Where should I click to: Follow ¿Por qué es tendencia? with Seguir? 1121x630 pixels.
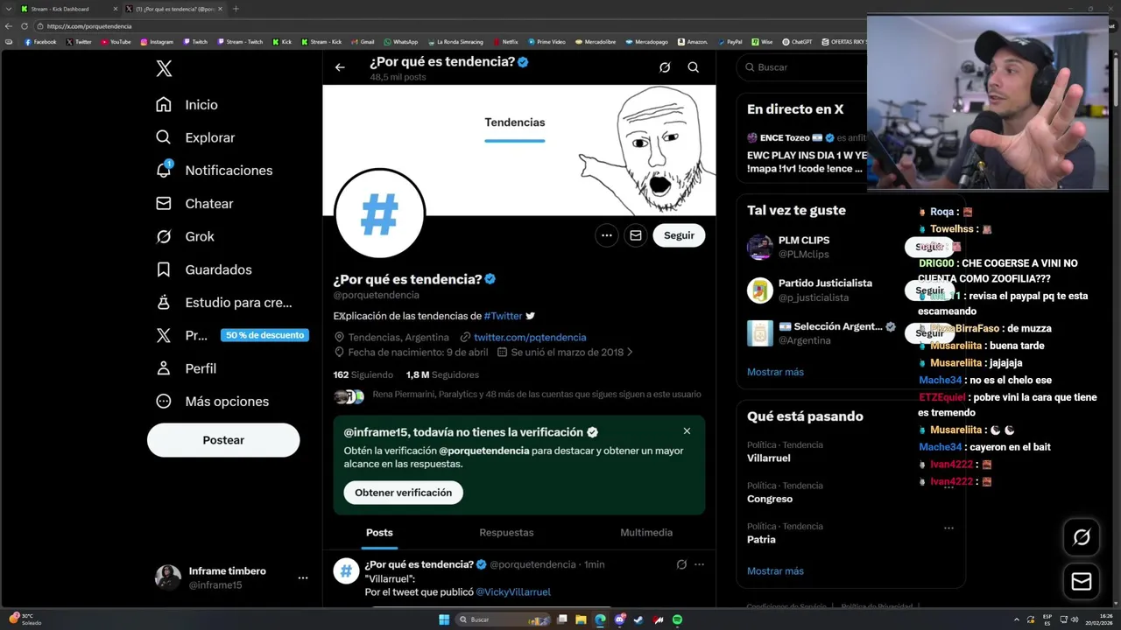pos(679,235)
